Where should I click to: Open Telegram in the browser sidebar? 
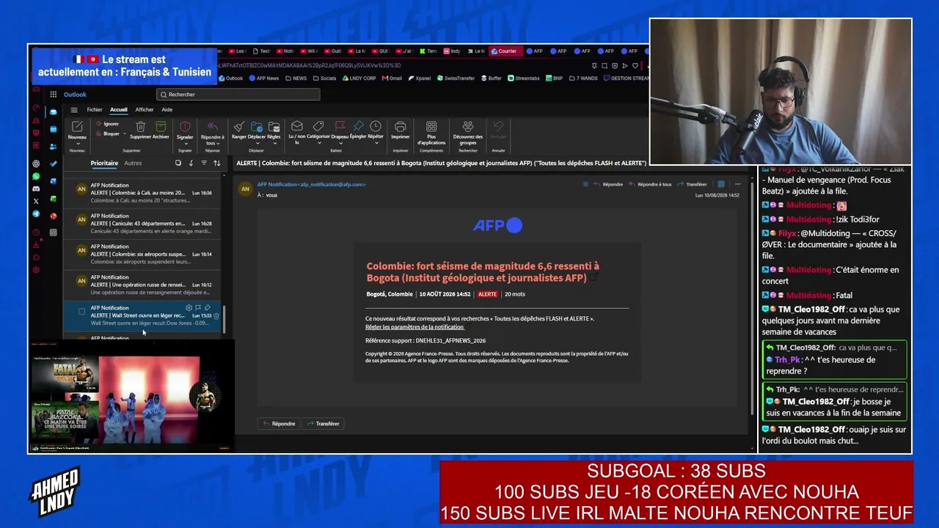(x=36, y=214)
